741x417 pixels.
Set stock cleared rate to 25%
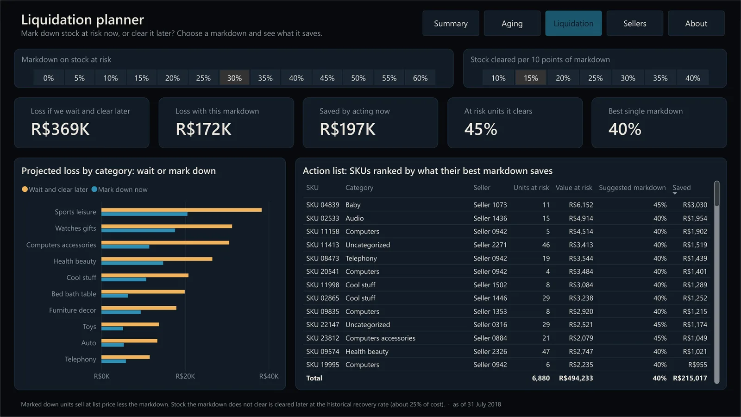(596, 78)
